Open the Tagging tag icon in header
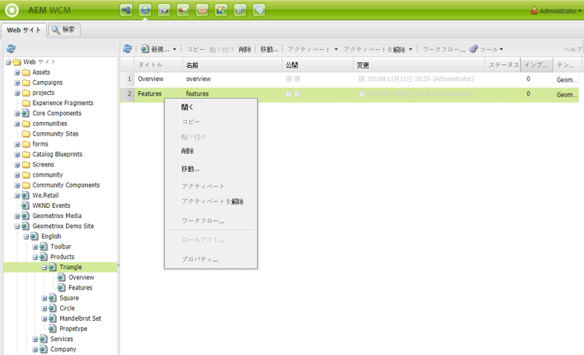The image size is (584, 355). (259, 10)
